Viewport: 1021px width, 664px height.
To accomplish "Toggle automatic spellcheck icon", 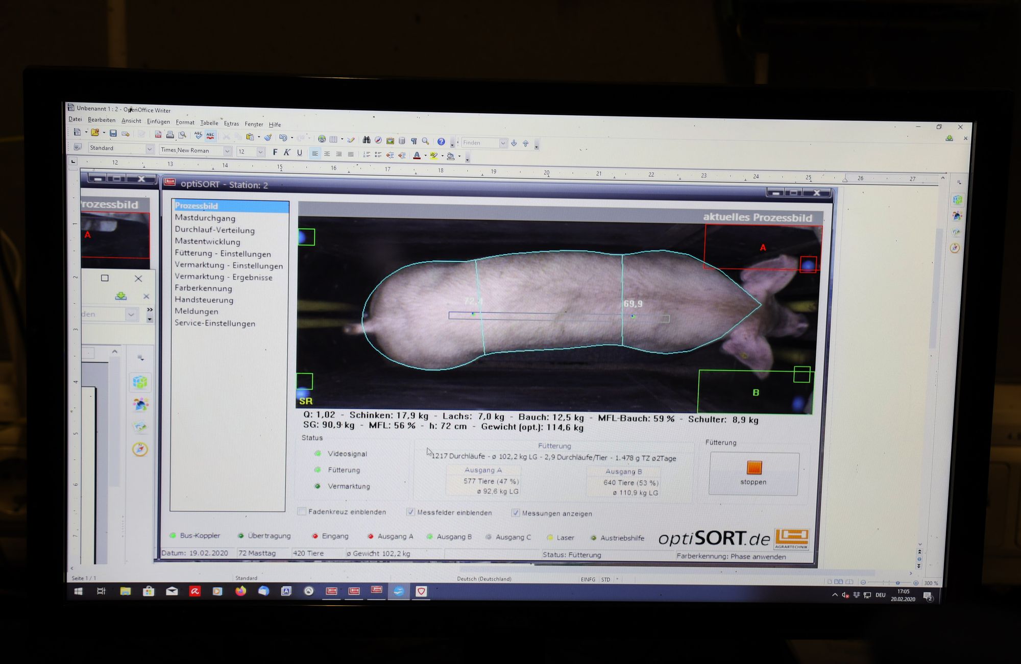I will tap(210, 136).
